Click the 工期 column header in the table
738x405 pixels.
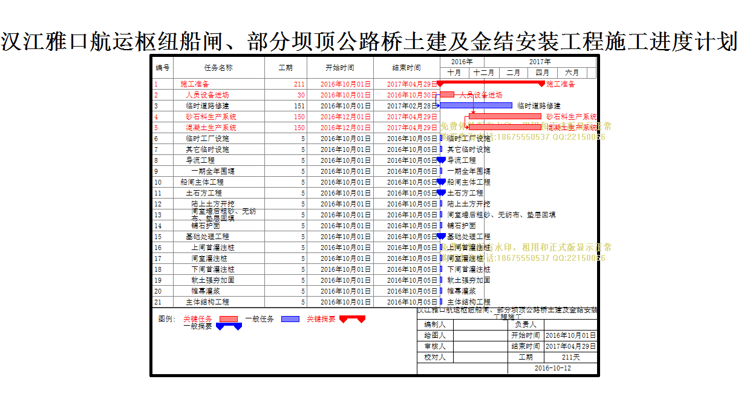[x=286, y=68]
